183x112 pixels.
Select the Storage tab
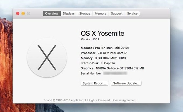point(85,13)
